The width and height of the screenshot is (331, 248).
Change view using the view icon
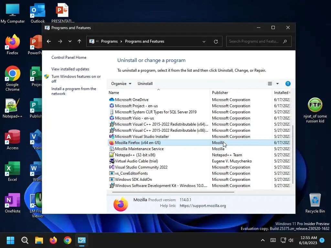[270, 84]
